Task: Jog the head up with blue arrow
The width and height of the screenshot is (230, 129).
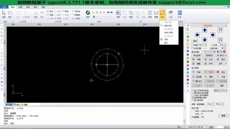Action: click(x=204, y=30)
